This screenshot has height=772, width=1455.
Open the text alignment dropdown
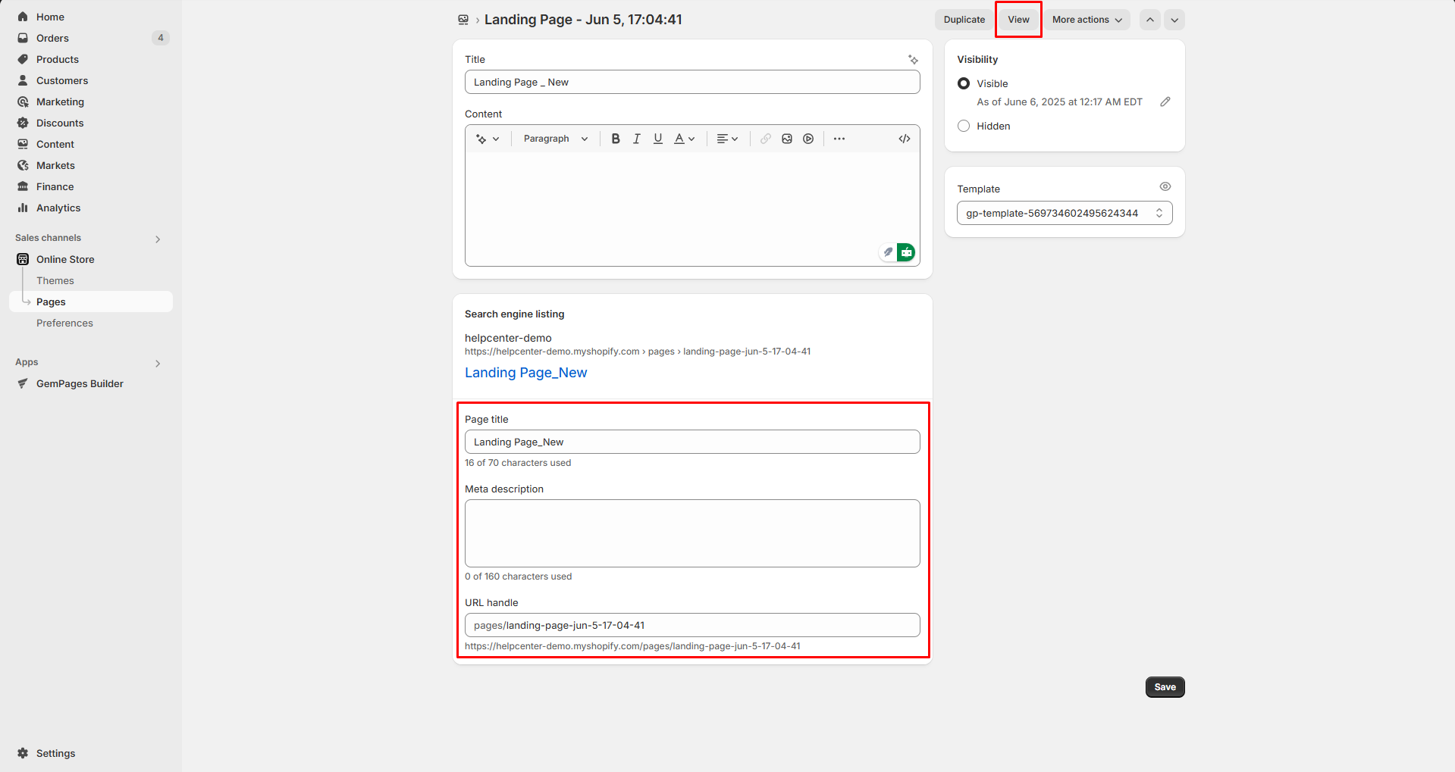(x=726, y=139)
